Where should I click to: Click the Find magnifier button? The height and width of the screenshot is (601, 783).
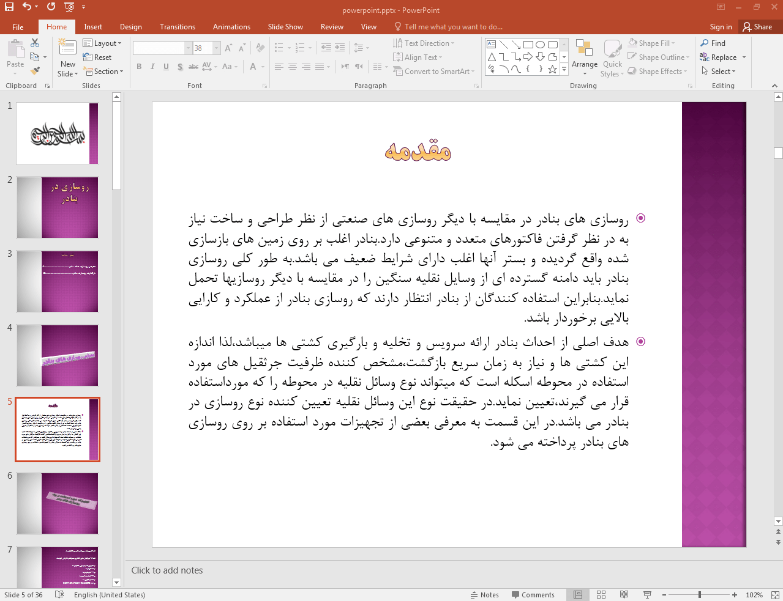[713, 43]
